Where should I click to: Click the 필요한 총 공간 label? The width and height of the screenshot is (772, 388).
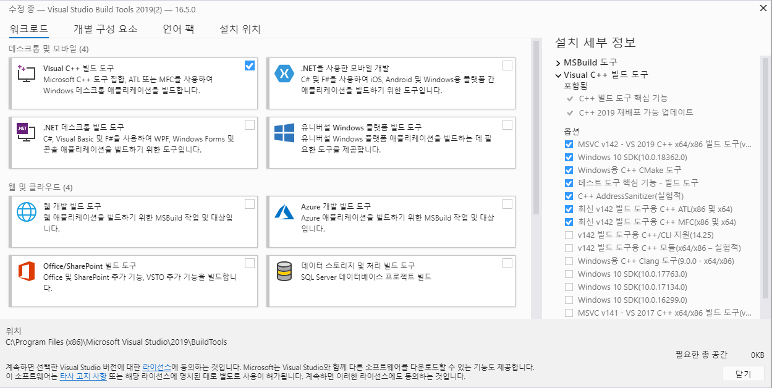(702, 355)
